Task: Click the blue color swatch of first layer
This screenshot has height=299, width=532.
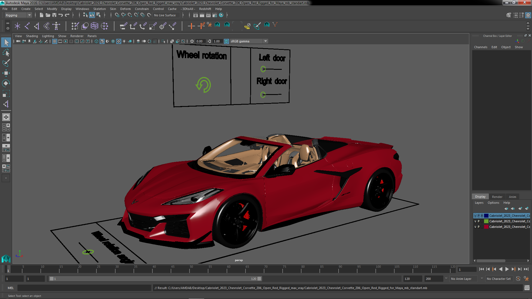Action: coord(486,216)
